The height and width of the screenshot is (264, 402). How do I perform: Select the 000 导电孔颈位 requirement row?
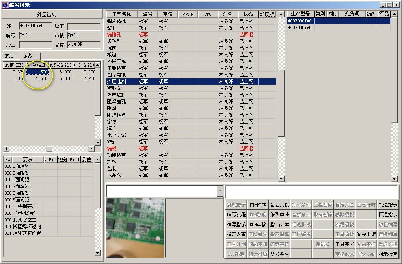(48, 213)
